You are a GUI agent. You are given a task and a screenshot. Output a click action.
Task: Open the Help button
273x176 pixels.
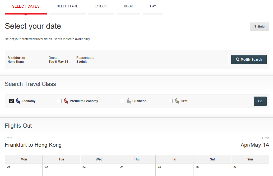click(x=259, y=27)
